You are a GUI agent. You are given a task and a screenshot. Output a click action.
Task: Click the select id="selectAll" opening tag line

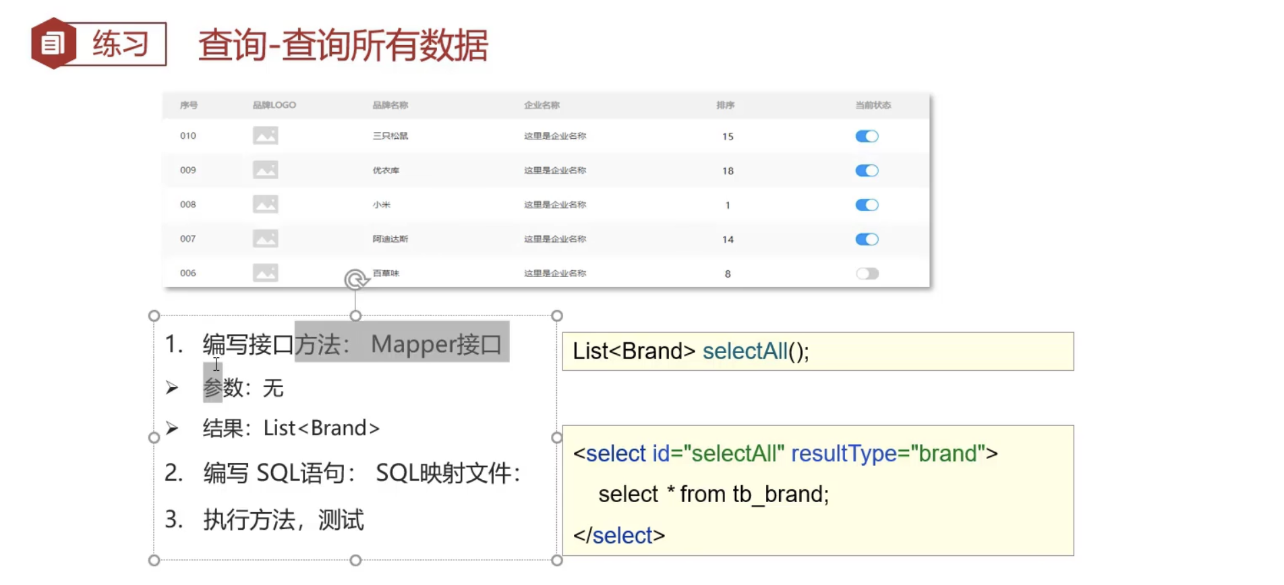coord(786,454)
